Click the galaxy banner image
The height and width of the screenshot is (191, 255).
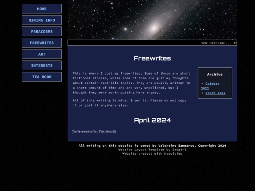[152, 20]
